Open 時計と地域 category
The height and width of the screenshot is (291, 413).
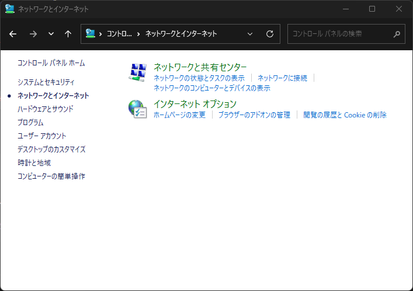click(34, 162)
